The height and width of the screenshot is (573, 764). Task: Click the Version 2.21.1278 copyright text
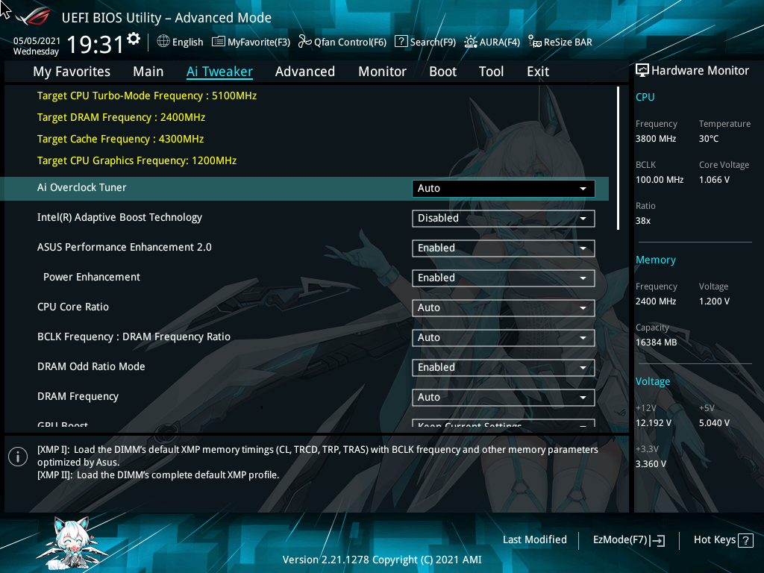point(382,560)
